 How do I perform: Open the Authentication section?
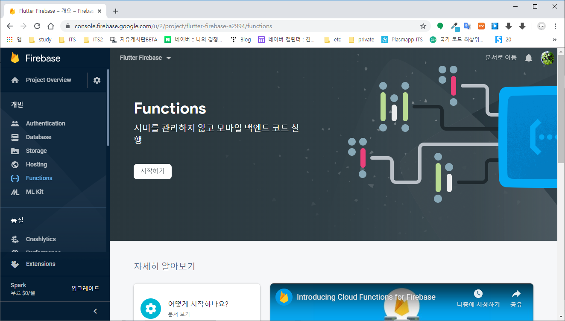(46, 123)
